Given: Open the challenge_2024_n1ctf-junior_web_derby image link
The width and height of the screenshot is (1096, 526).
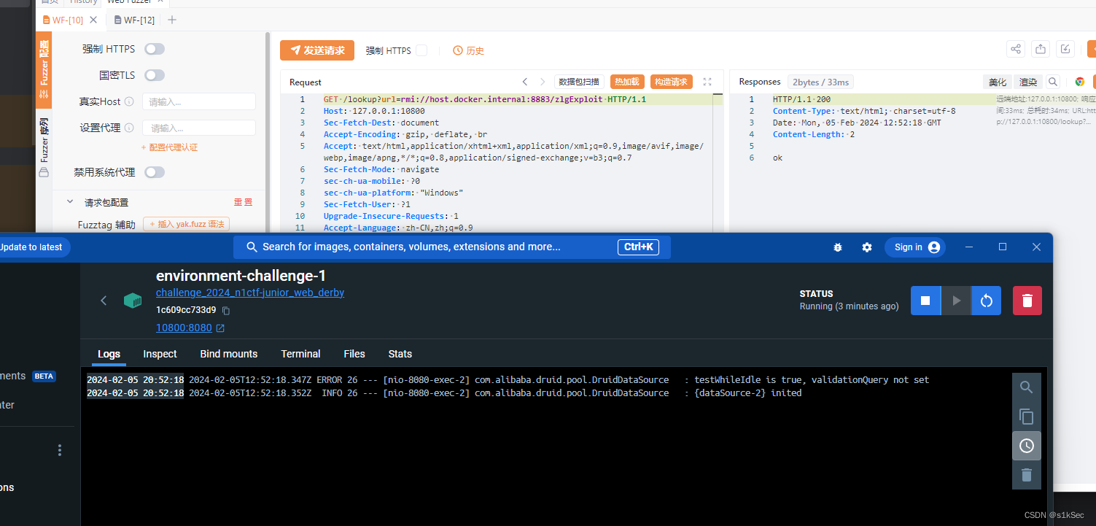Looking at the screenshot, I should click(250, 293).
